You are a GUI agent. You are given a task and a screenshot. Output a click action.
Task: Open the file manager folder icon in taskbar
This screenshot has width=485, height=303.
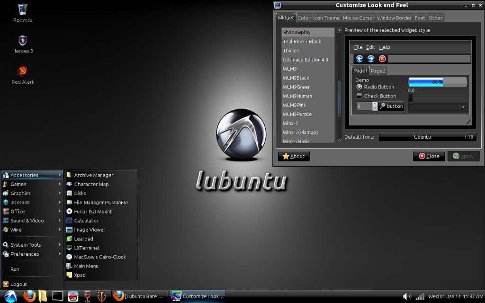coord(43,296)
